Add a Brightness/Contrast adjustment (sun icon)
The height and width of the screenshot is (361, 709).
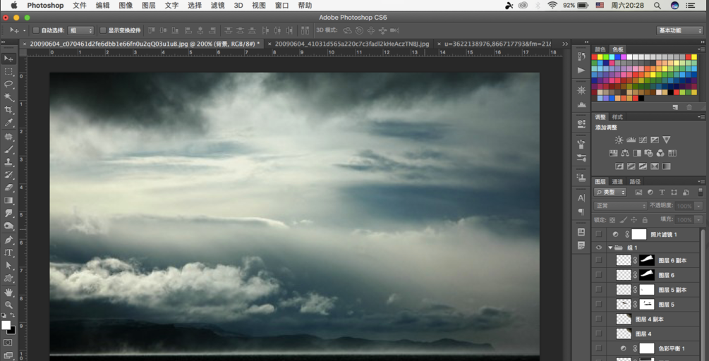point(619,140)
